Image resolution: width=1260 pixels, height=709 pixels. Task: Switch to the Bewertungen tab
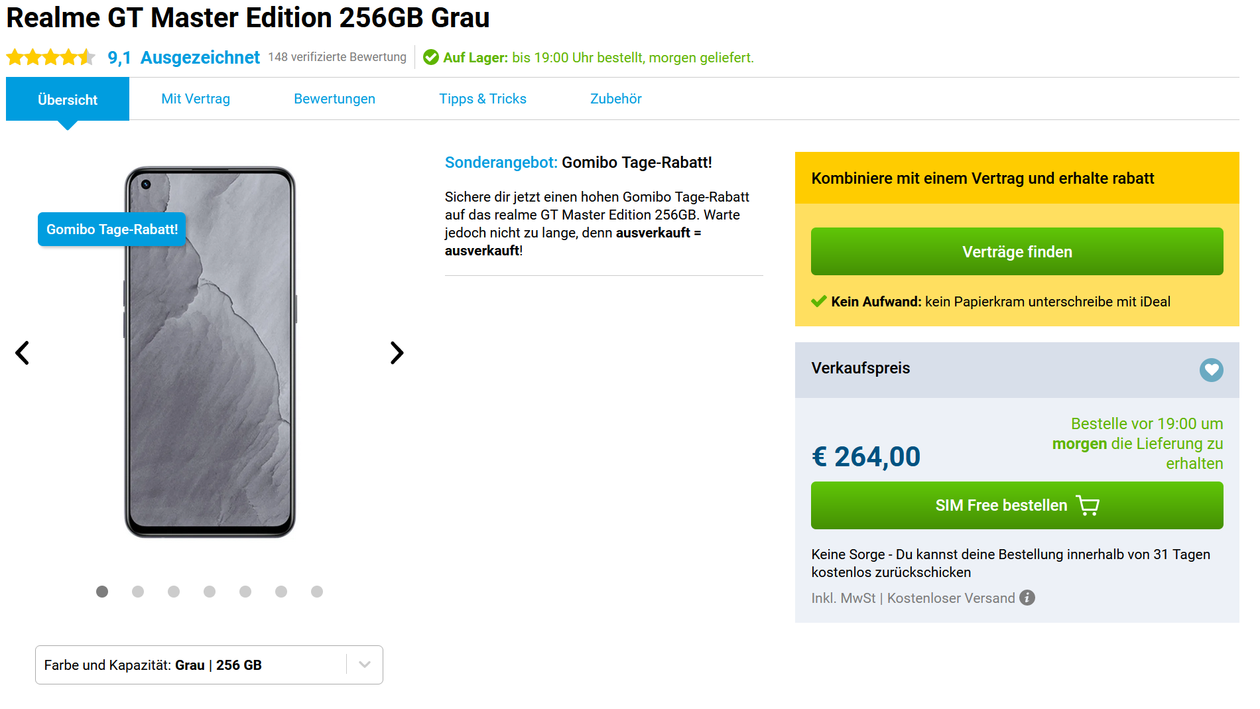pos(334,99)
